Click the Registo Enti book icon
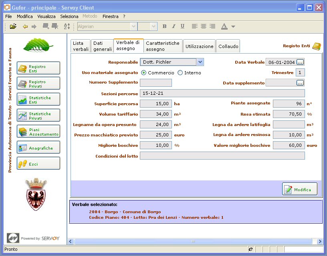This screenshot has width=327, height=256. (317, 46)
